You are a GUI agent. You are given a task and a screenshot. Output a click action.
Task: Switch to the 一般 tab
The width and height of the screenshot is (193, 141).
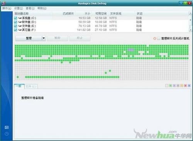point(19,86)
